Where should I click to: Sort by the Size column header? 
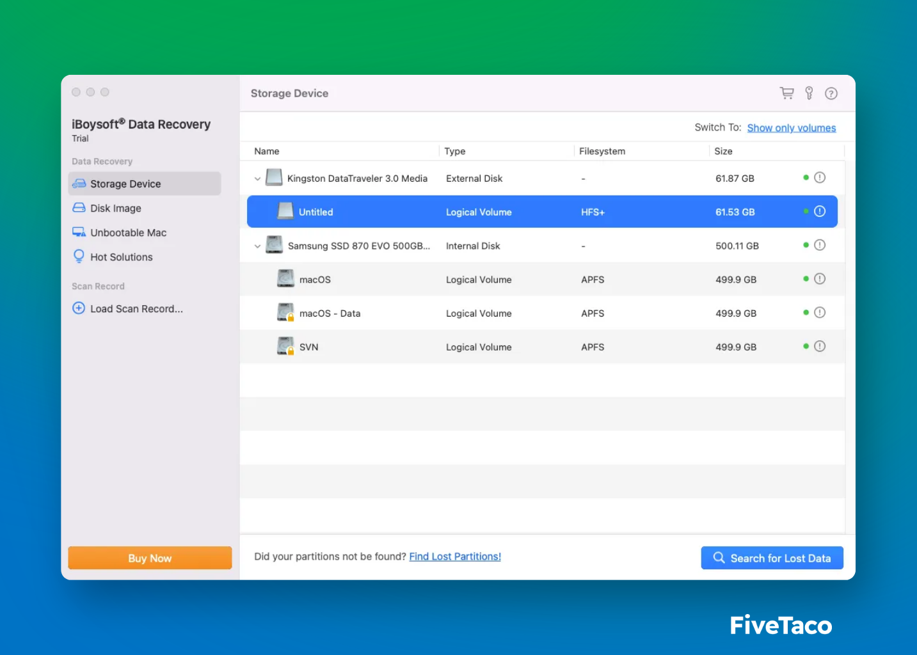tap(723, 151)
